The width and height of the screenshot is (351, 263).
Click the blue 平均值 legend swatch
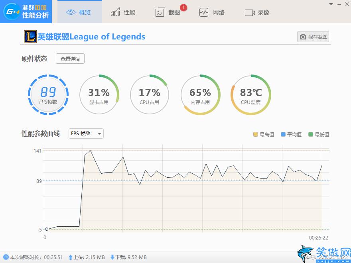[x=283, y=134]
